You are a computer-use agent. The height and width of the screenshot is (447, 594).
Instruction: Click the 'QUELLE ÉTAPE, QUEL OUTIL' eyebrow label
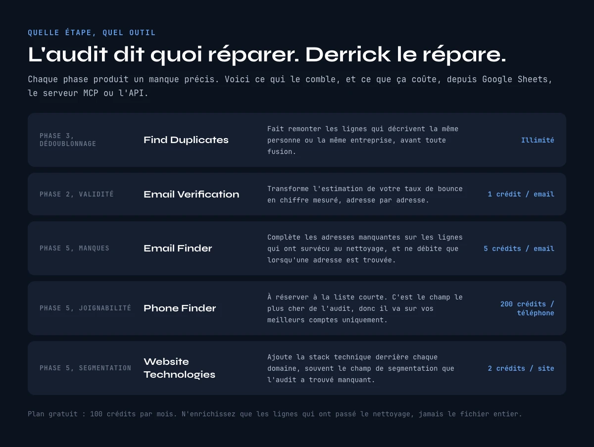92,33
